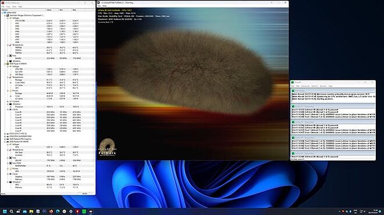
Task: Open HWMonitor's Tools menu
Action: (x=14, y=6)
